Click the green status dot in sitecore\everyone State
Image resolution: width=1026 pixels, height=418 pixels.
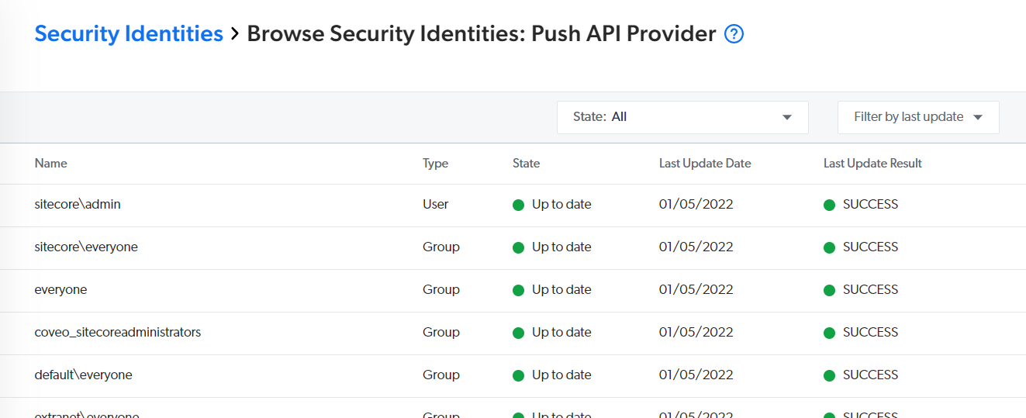(x=519, y=248)
